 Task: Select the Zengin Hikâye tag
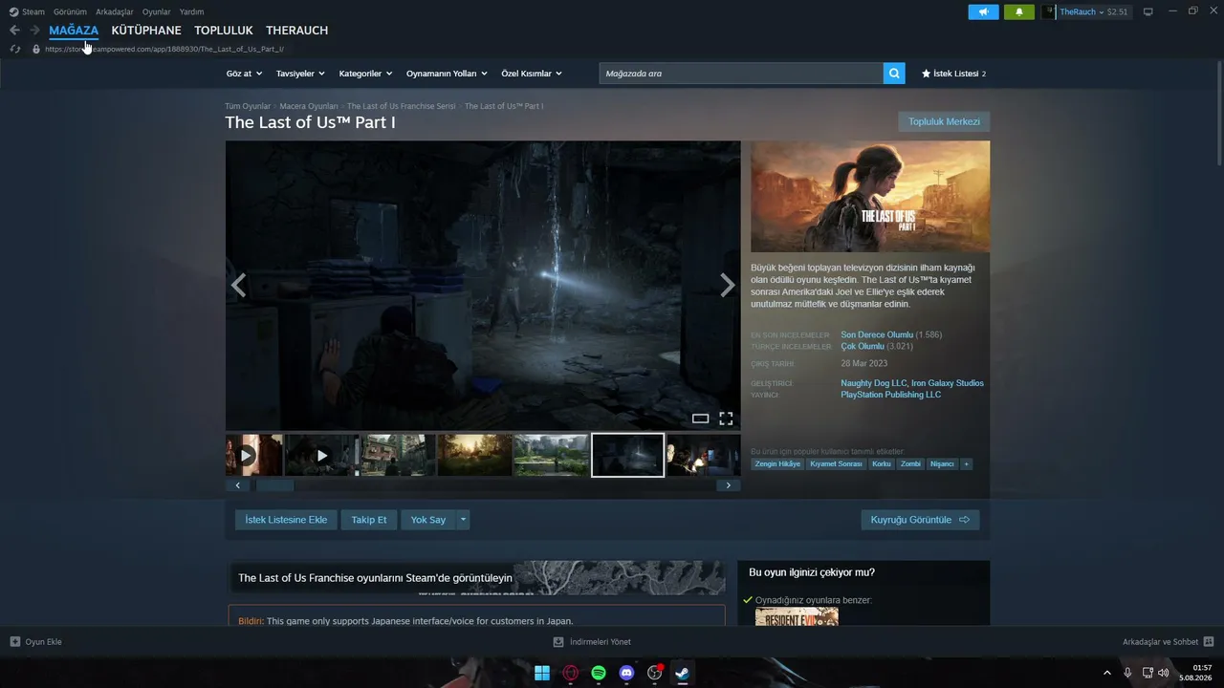777,464
